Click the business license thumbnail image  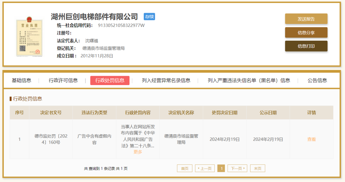click(x=29, y=36)
